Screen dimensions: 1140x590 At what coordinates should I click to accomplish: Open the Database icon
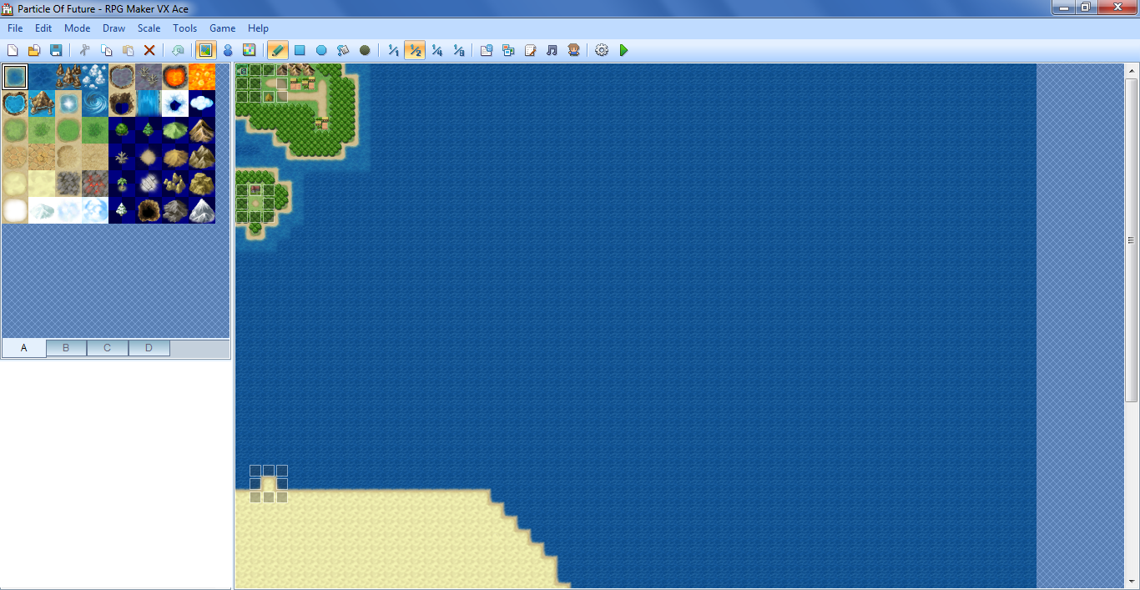pyautogui.click(x=487, y=50)
